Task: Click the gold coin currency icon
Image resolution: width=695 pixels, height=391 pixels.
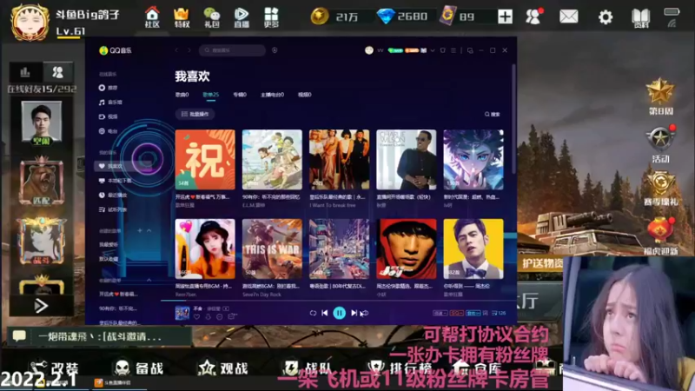Action: pos(320,17)
